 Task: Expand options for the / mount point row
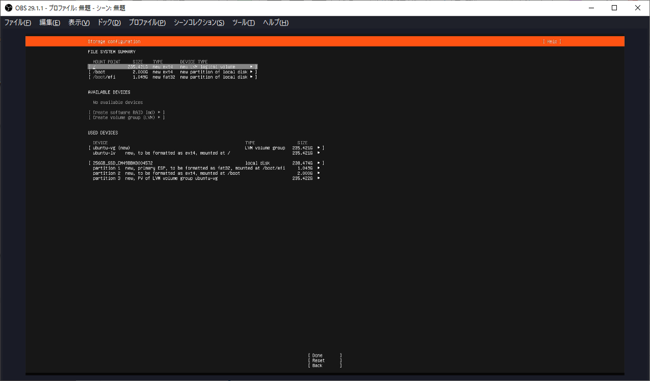point(250,66)
